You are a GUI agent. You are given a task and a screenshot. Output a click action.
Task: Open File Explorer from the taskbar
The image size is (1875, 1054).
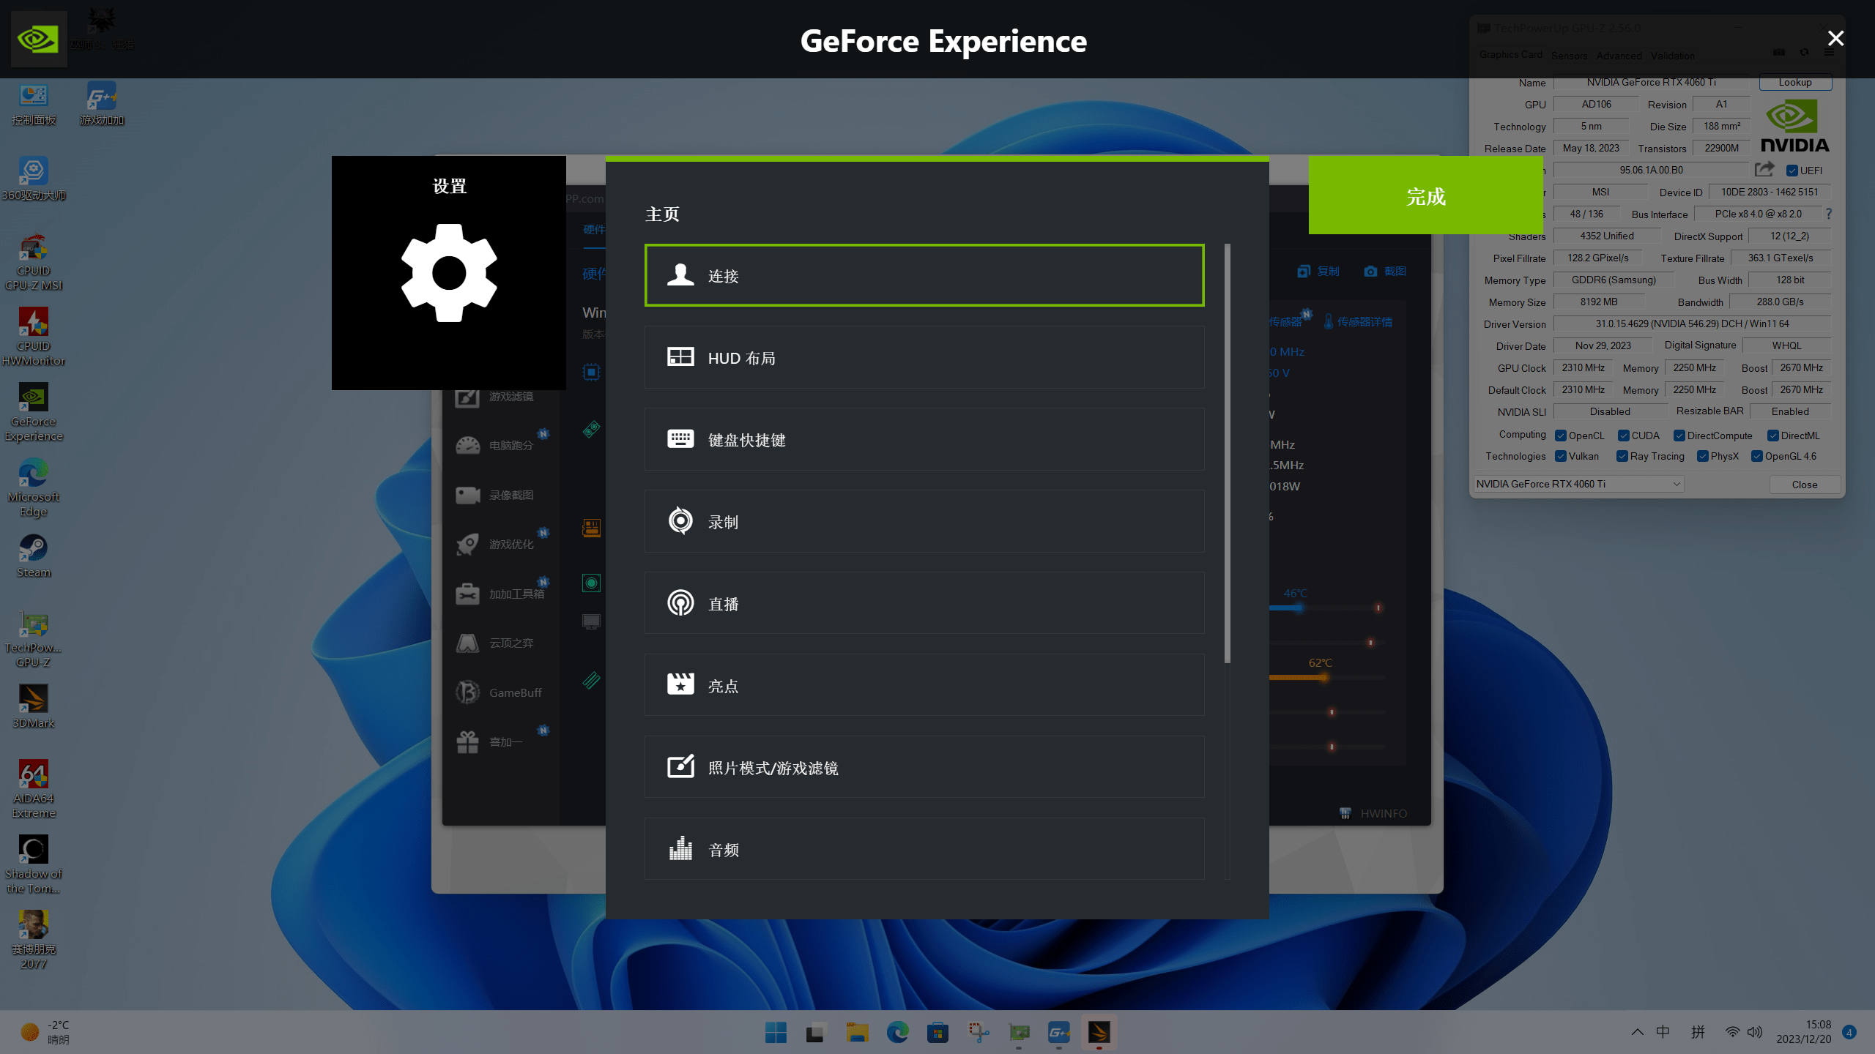[x=857, y=1033]
